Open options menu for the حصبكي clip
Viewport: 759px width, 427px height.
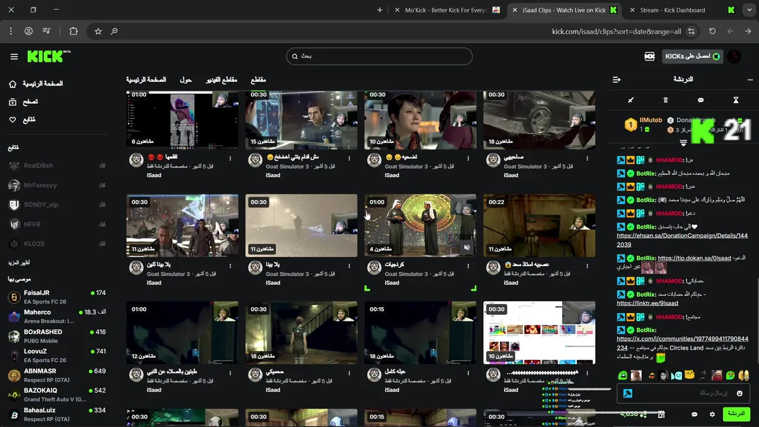coord(349,373)
